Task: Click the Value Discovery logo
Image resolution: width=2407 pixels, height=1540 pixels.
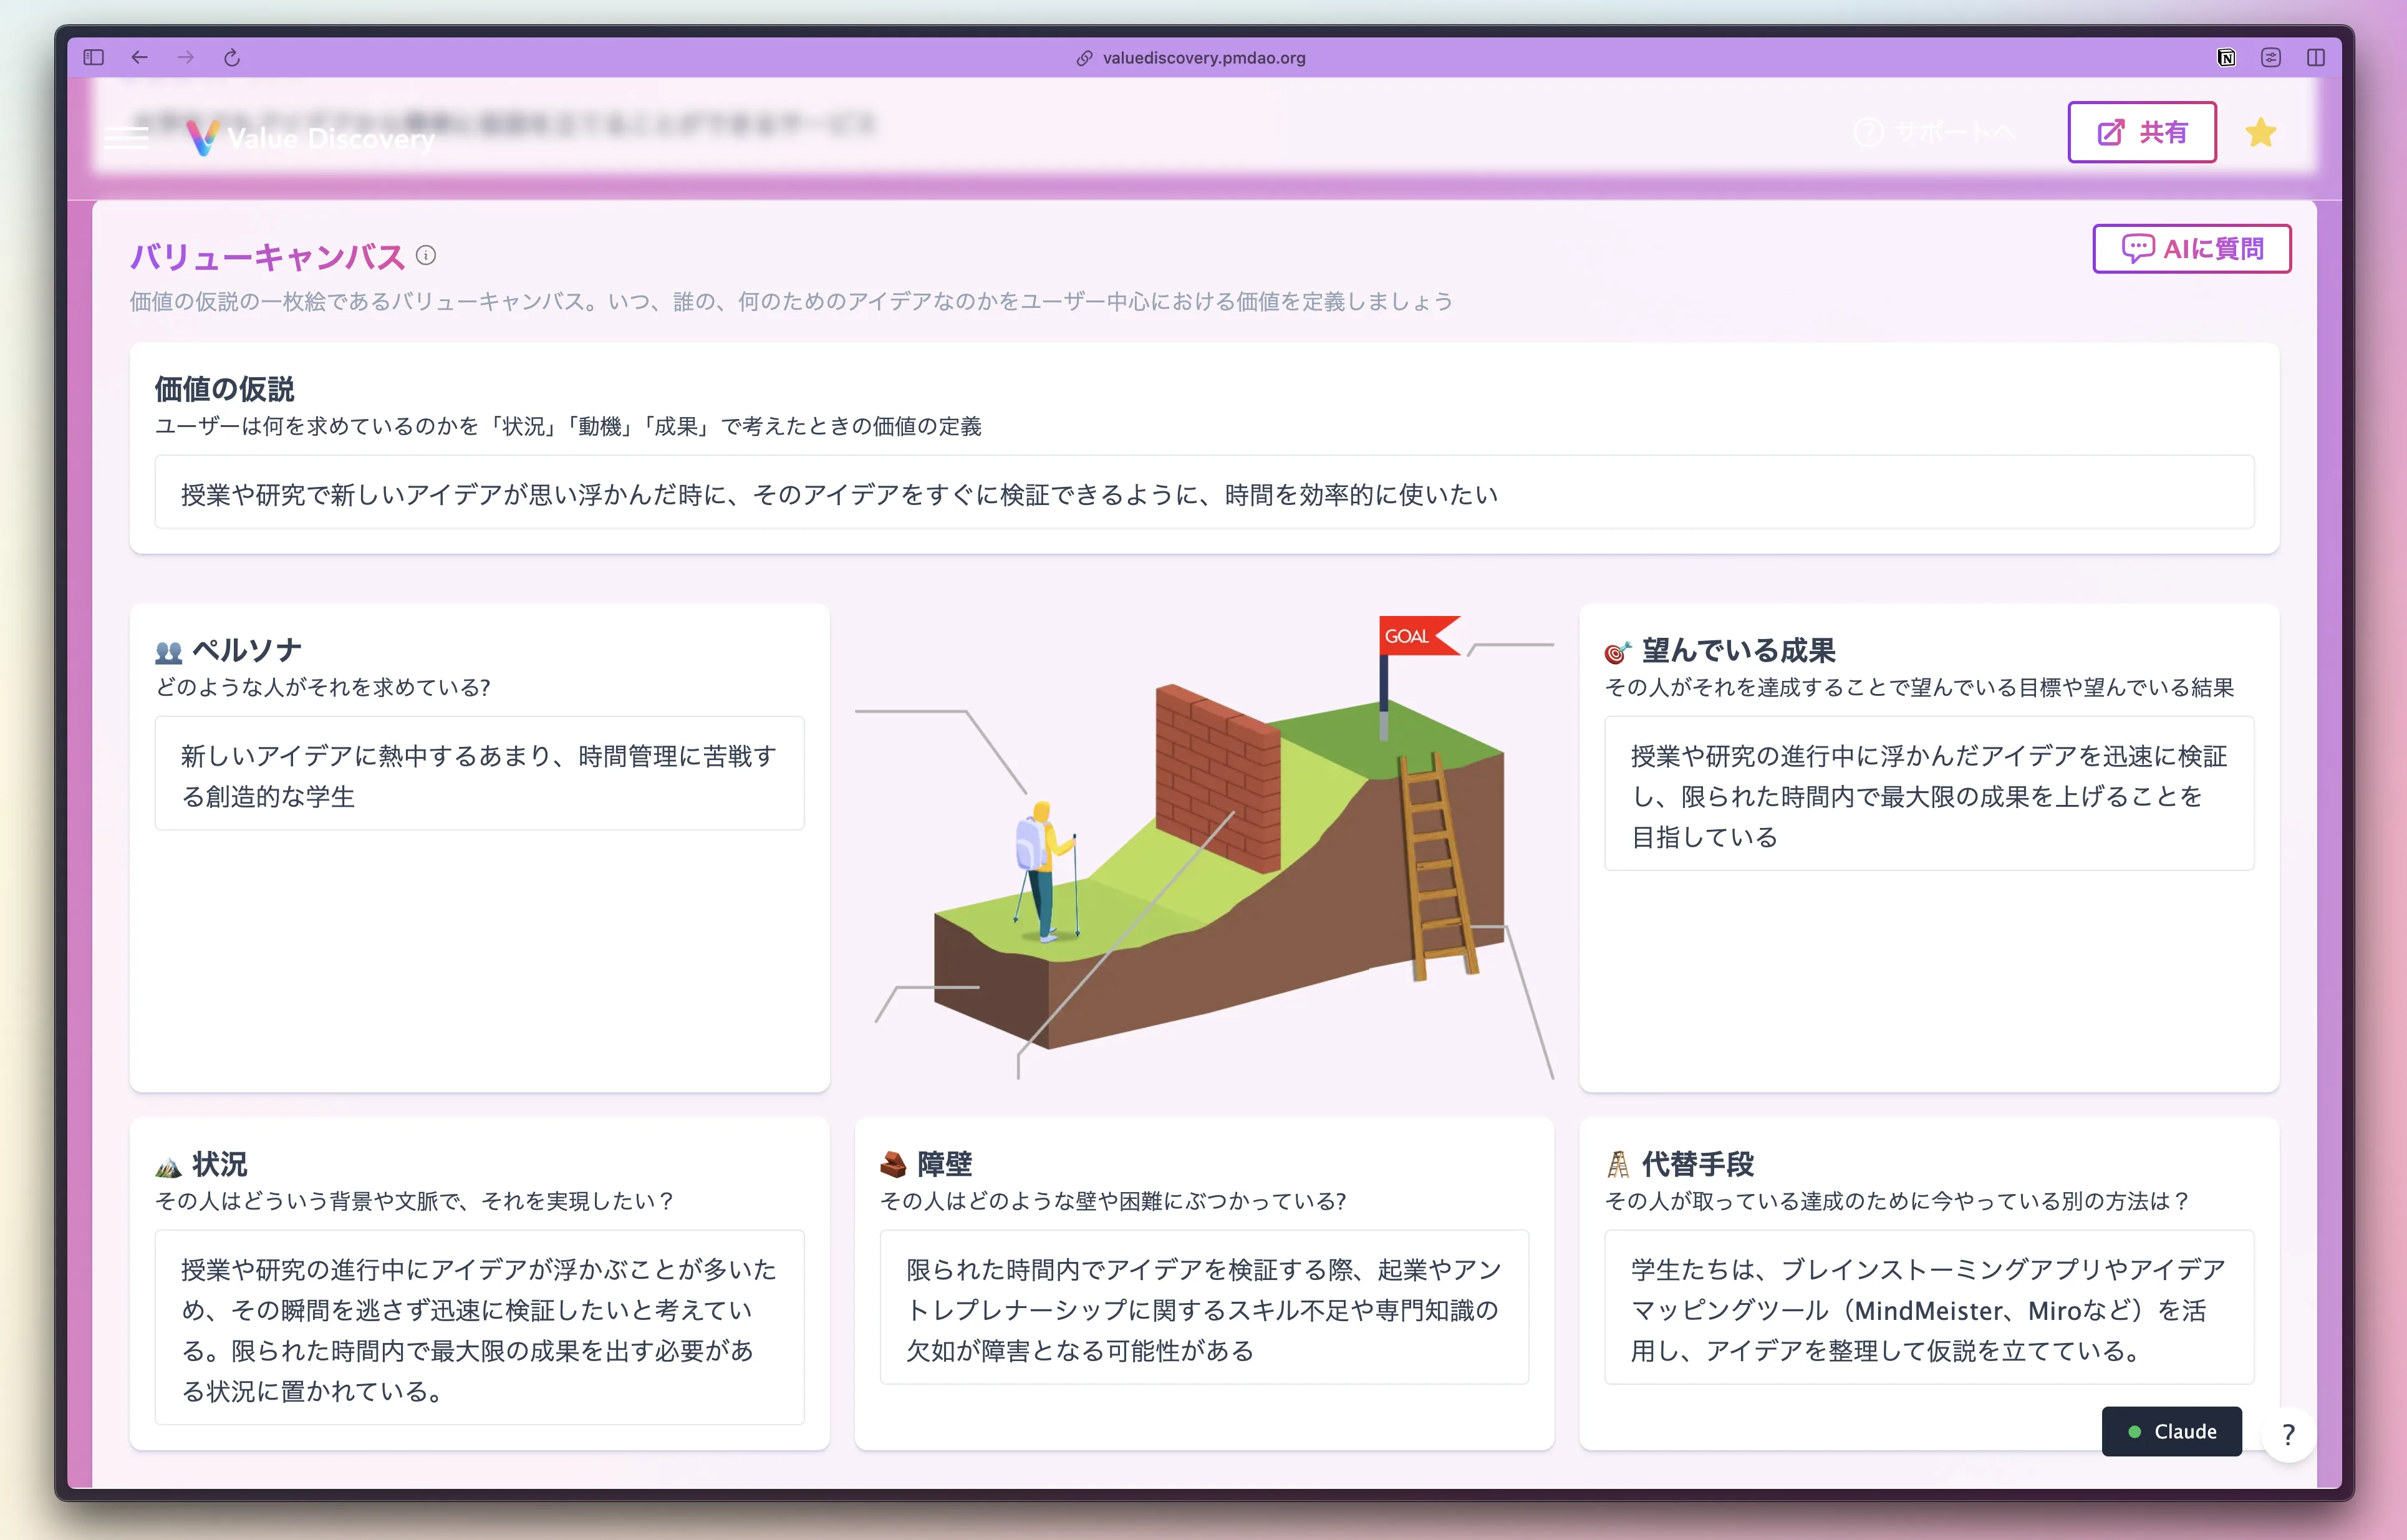Action: click(311, 137)
